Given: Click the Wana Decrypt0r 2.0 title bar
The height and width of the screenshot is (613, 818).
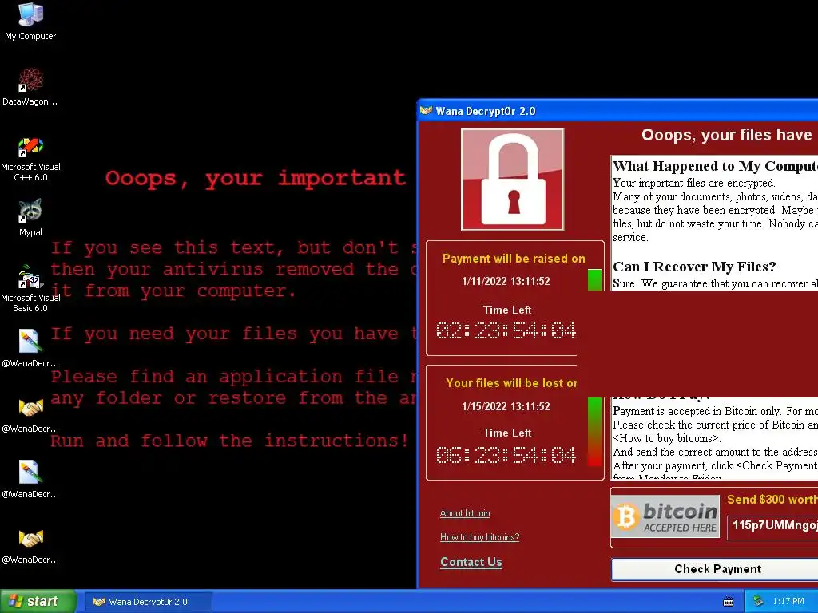Looking at the screenshot, I should tap(617, 110).
